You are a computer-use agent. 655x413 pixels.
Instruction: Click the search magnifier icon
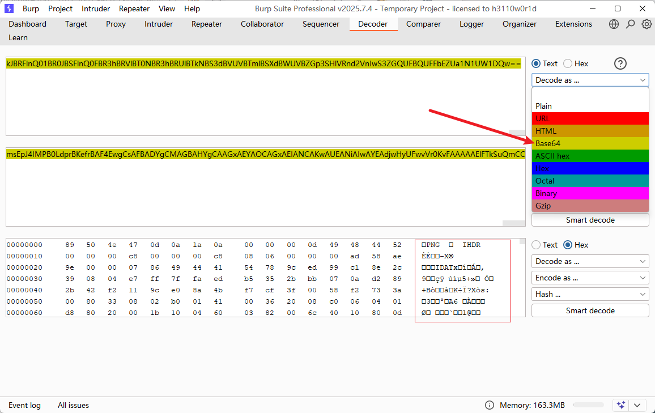631,24
